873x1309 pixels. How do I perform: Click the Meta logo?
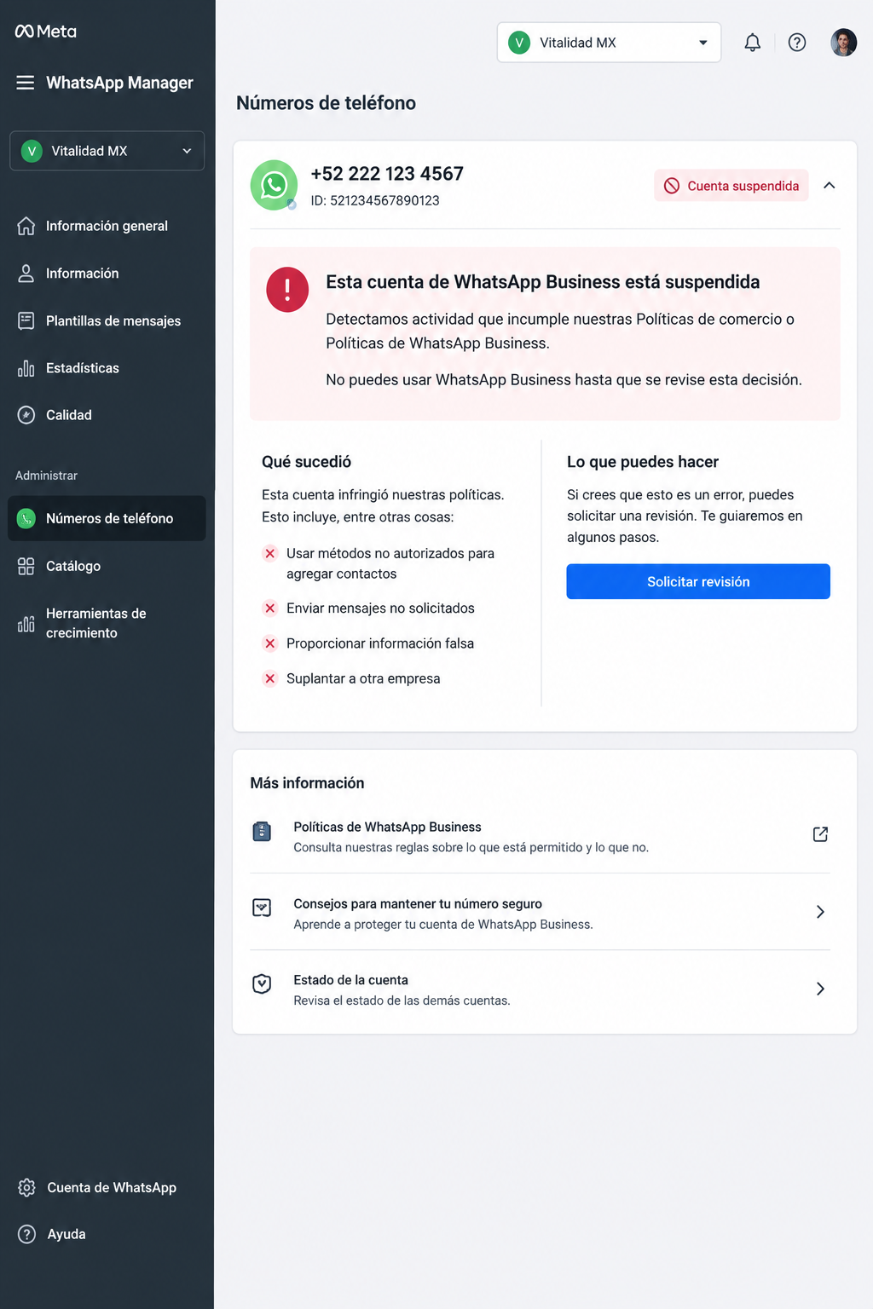click(46, 32)
